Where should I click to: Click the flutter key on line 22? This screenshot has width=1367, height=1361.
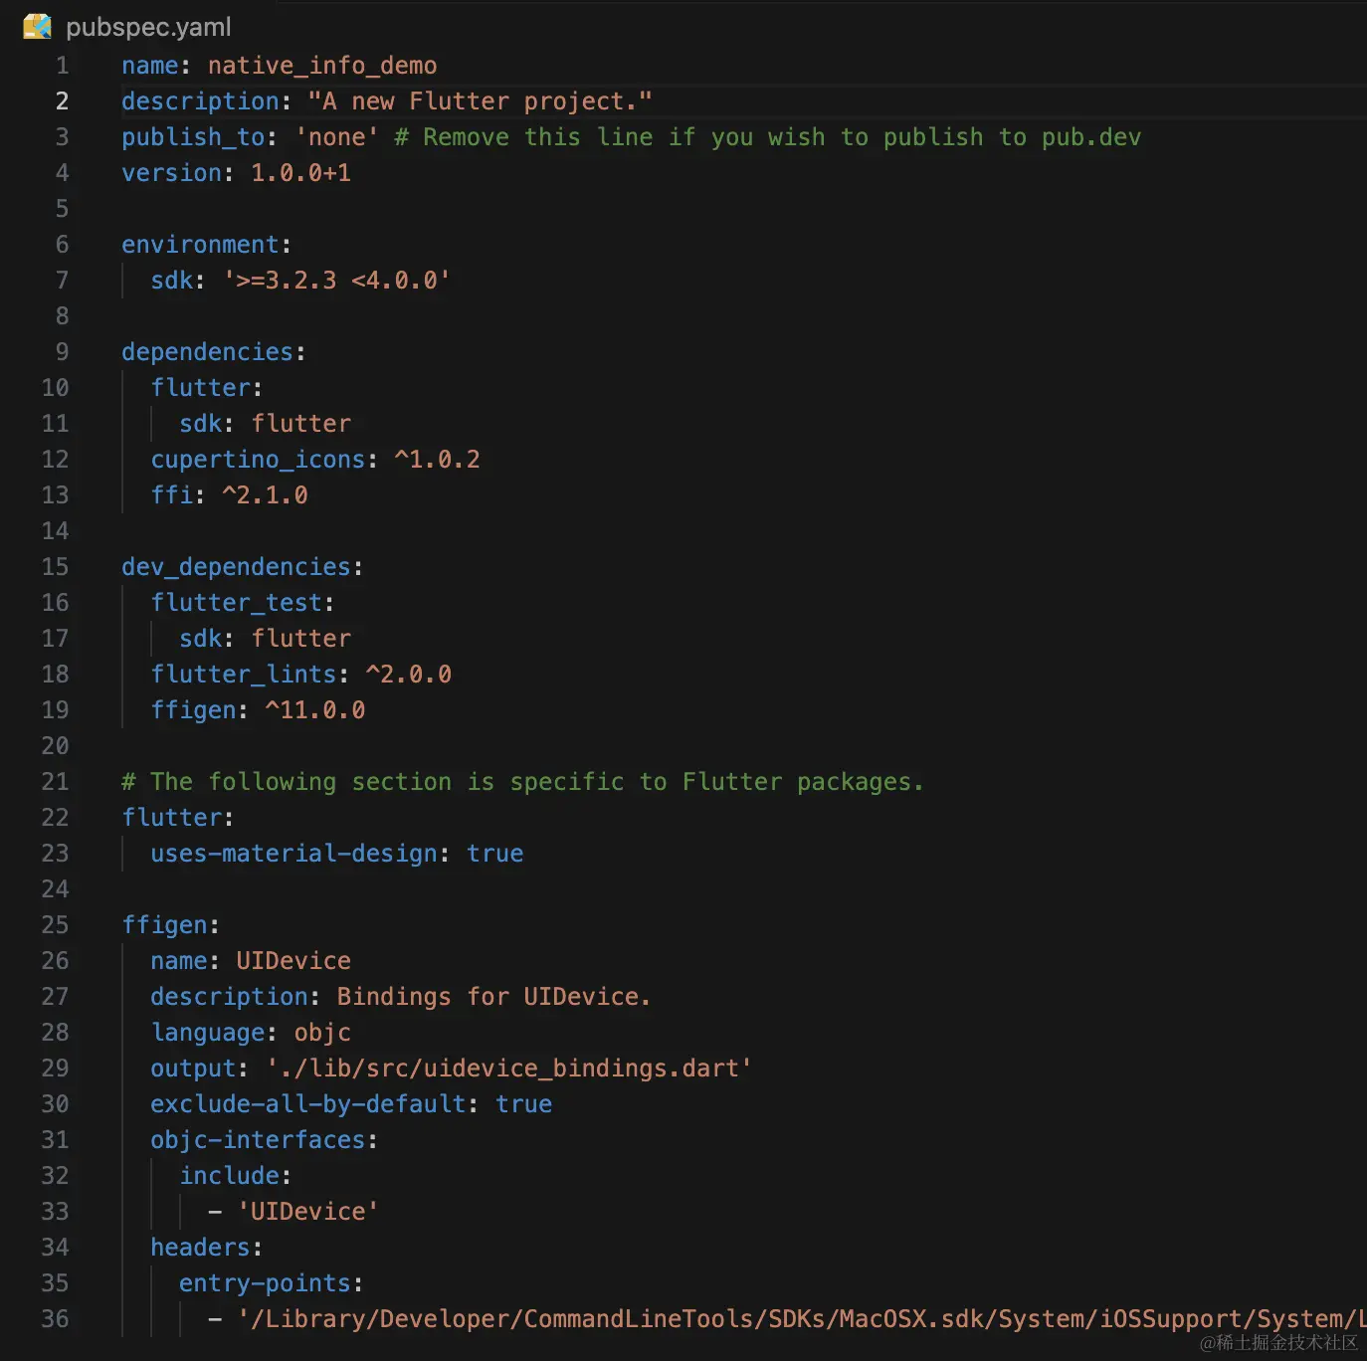coord(171,818)
